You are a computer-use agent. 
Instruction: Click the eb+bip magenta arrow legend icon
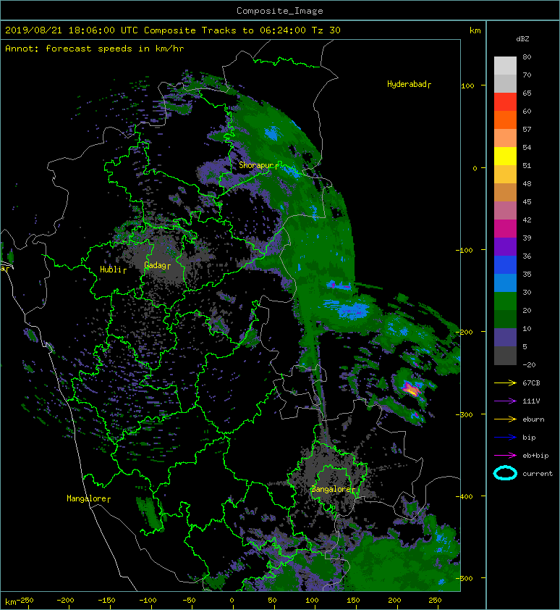(x=505, y=456)
